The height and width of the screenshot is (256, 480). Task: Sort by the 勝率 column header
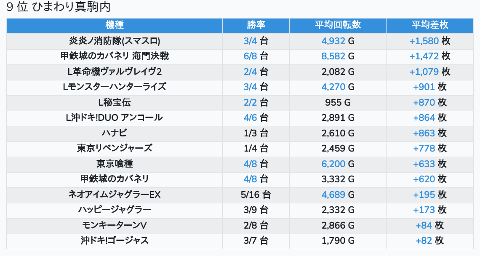pyautogui.click(x=256, y=25)
